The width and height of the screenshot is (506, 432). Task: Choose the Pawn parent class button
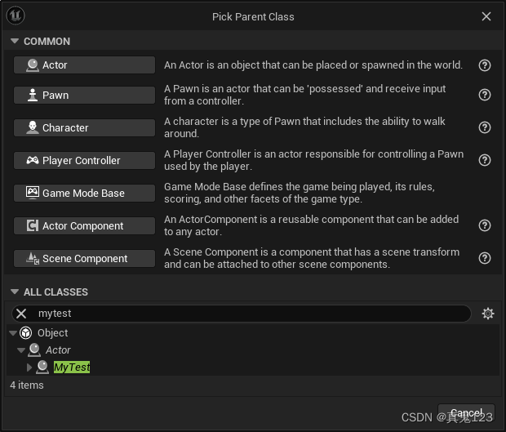coord(84,96)
